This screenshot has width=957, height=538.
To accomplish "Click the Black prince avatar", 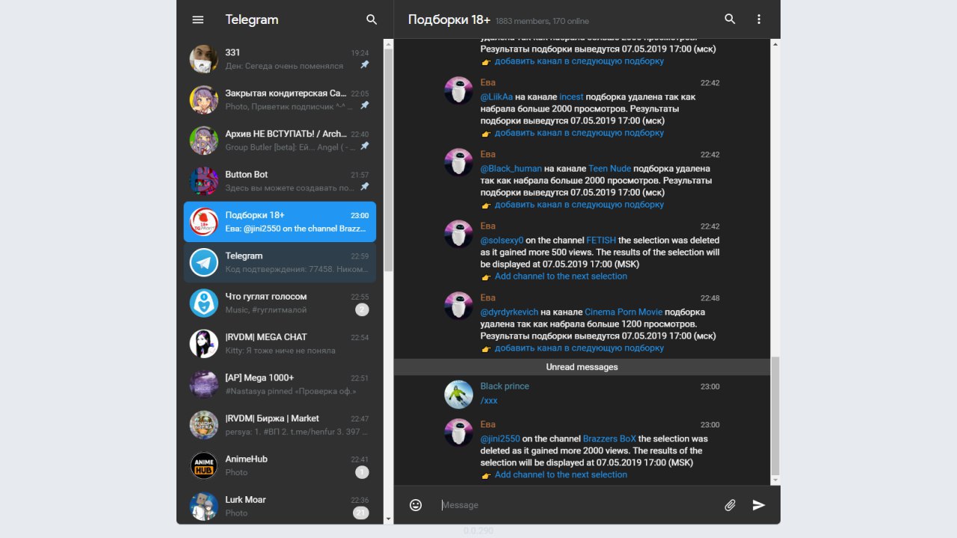I will [458, 395].
